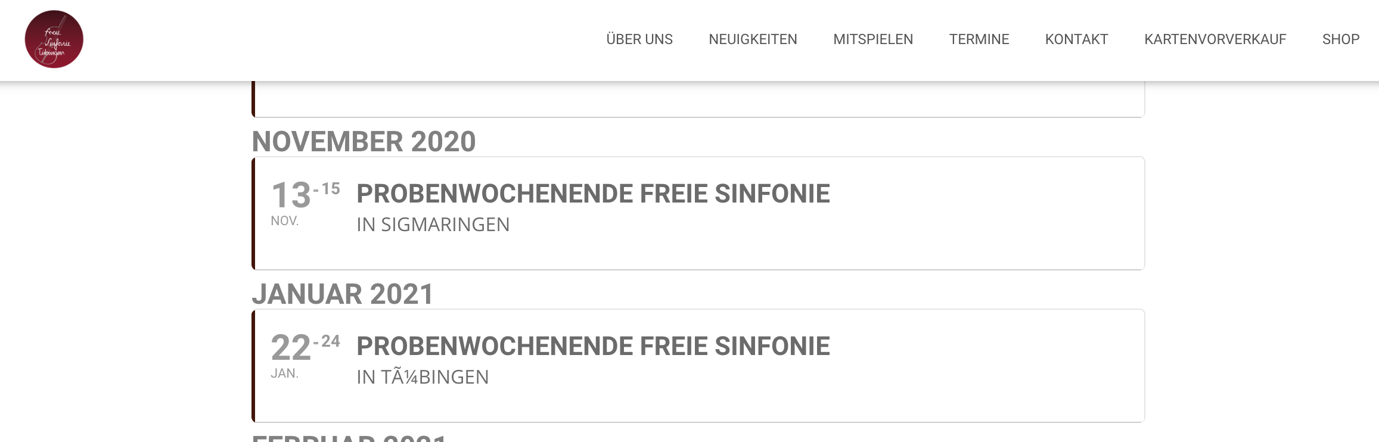Select the large 13 date number
Screen dimensions: 1379x442
(291, 195)
